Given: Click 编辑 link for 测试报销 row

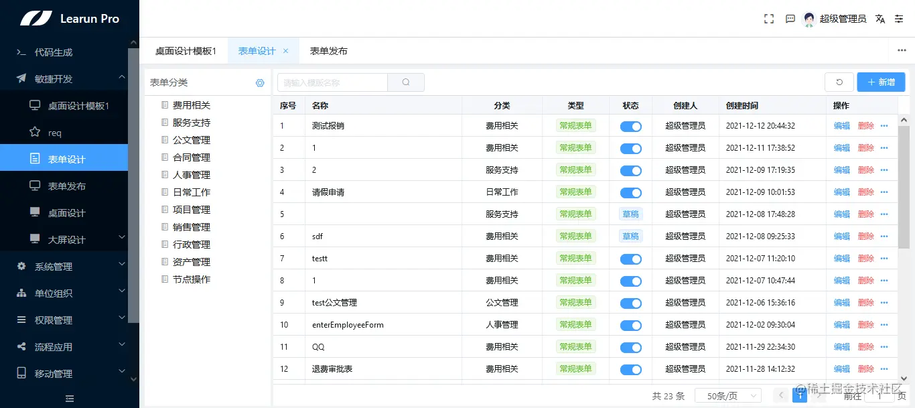Looking at the screenshot, I should 841,125.
